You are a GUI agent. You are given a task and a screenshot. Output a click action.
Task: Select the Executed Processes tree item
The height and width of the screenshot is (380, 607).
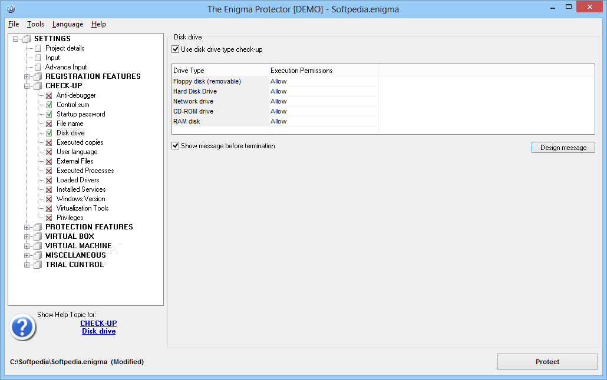pyautogui.click(x=85, y=171)
